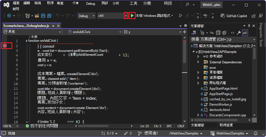Open the new project icon

coord(27,16)
